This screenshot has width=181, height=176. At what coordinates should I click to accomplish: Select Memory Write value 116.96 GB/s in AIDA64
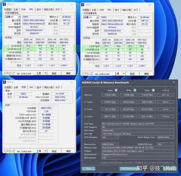[129, 95]
